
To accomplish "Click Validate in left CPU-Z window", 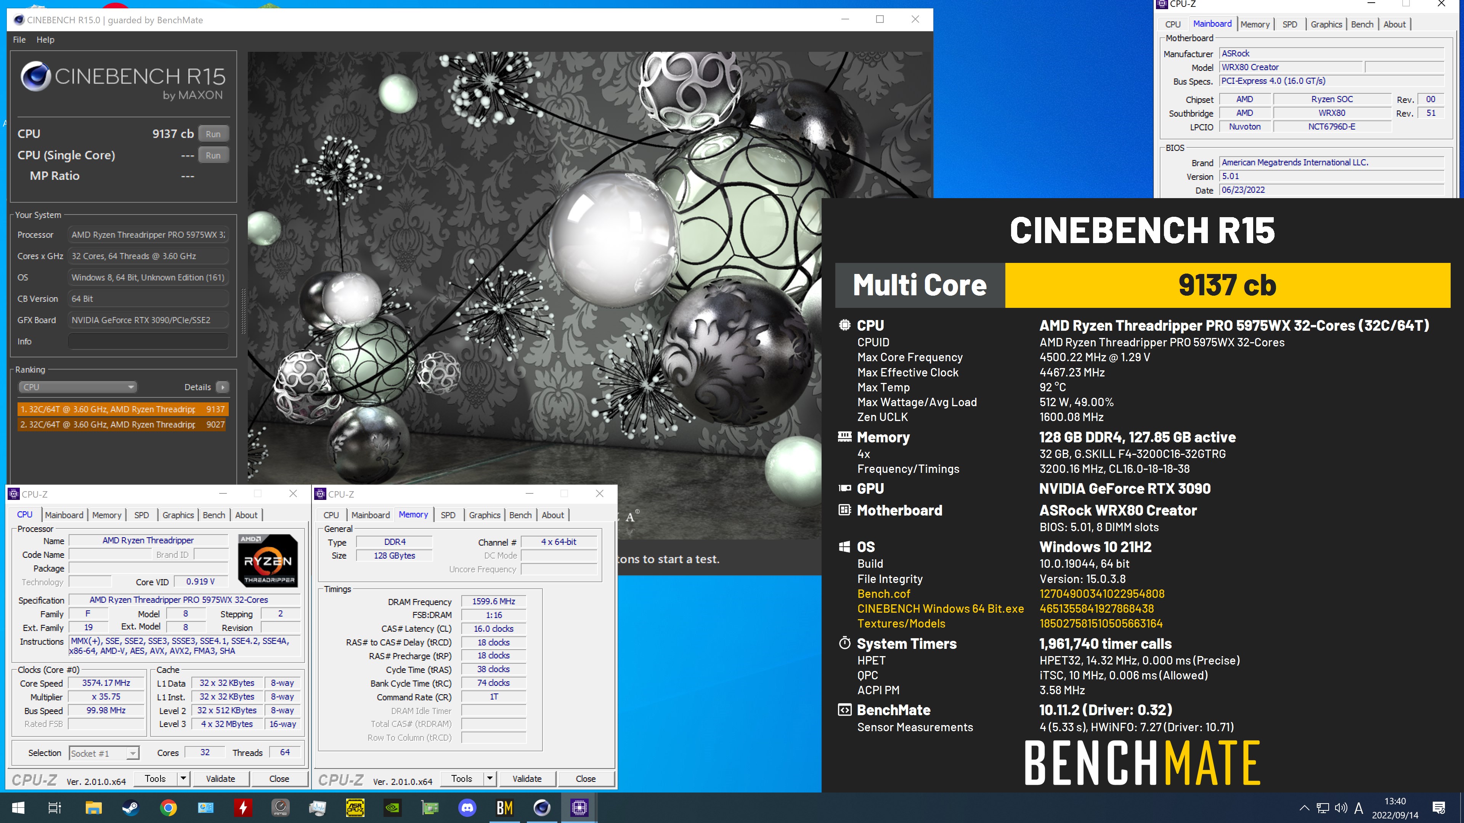I will 220,779.
